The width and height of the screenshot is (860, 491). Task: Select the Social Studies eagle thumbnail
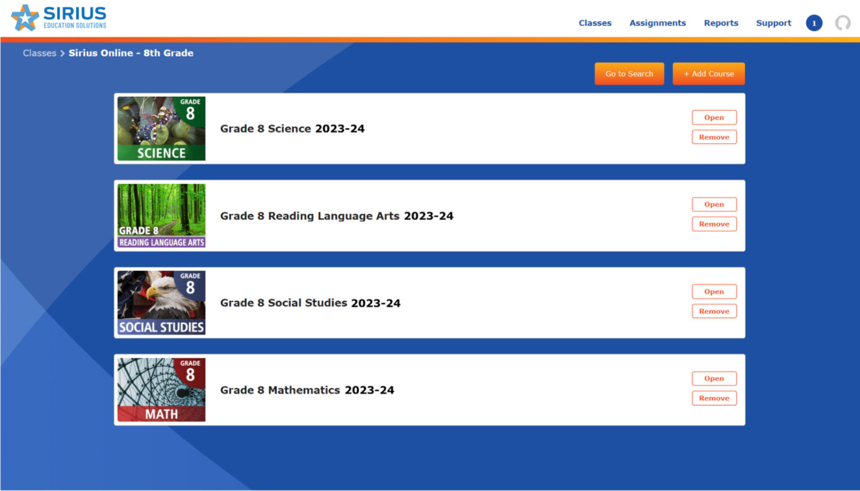point(161,303)
